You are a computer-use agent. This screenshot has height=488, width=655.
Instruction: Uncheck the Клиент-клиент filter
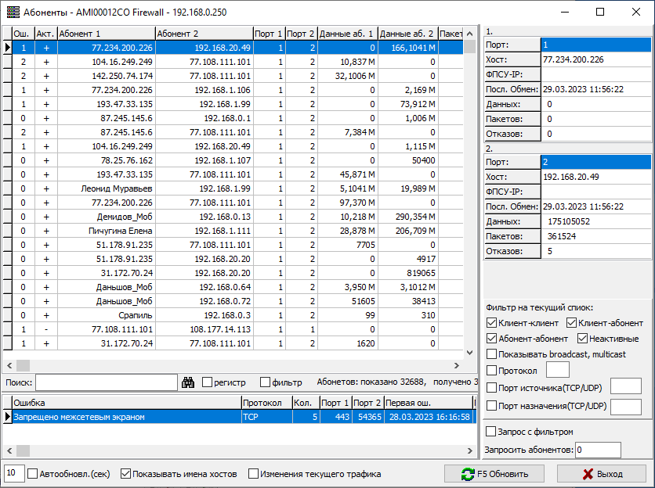coord(491,323)
